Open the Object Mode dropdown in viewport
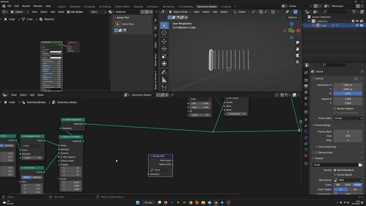 180,12
